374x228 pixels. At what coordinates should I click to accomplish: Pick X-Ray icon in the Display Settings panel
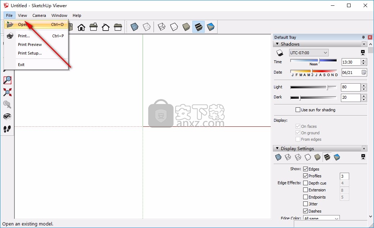278,157
